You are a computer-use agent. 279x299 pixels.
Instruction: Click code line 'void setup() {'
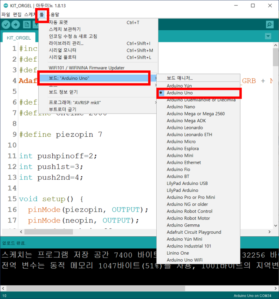[x=51, y=199]
